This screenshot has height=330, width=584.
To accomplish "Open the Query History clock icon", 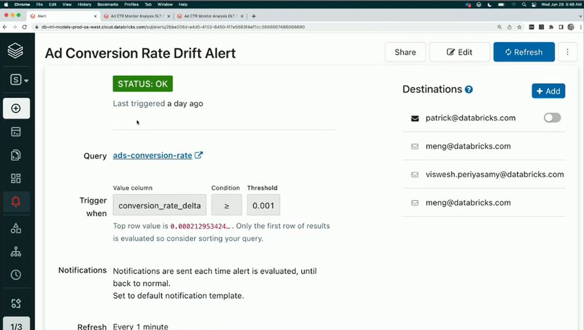I will 16,275.
